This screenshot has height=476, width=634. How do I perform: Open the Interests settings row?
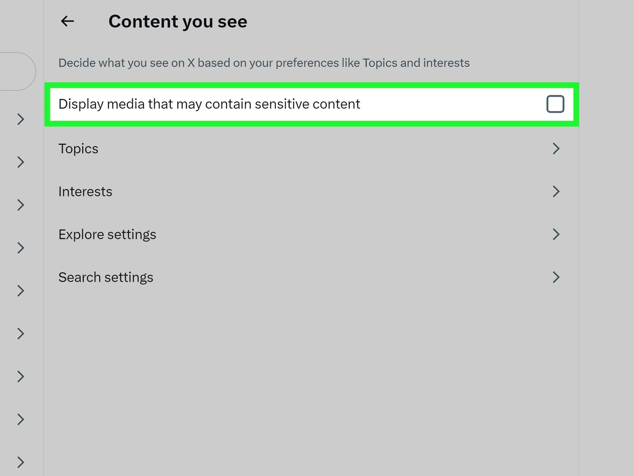click(312, 191)
